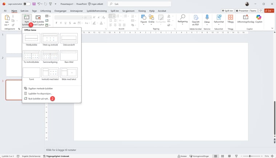Click the Spill inn button
The width and height of the screenshot is (276, 158).
tap(227, 11)
